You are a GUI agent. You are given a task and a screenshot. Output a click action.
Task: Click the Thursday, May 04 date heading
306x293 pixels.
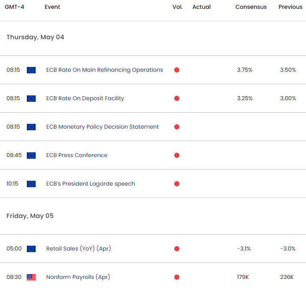[x=35, y=37]
